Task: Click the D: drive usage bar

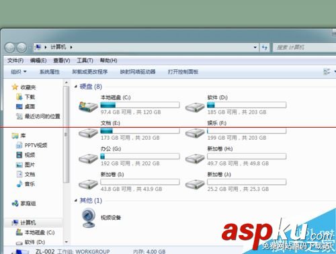Action: [x=247, y=105]
